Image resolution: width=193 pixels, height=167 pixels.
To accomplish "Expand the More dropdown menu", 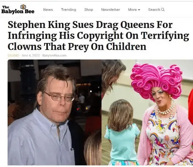I will click(134, 10).
